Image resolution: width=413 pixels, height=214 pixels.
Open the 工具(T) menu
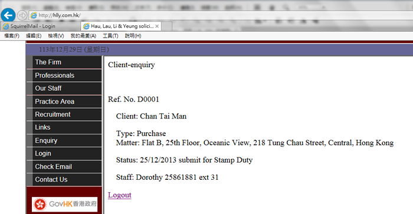(110, 36)
